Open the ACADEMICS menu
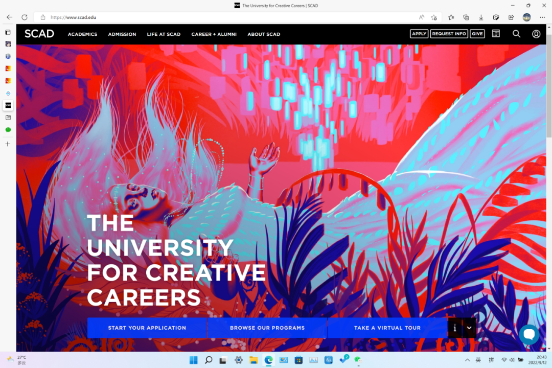Screen dimensions: 552x368 pyautogui.click(x=82, y=34)
